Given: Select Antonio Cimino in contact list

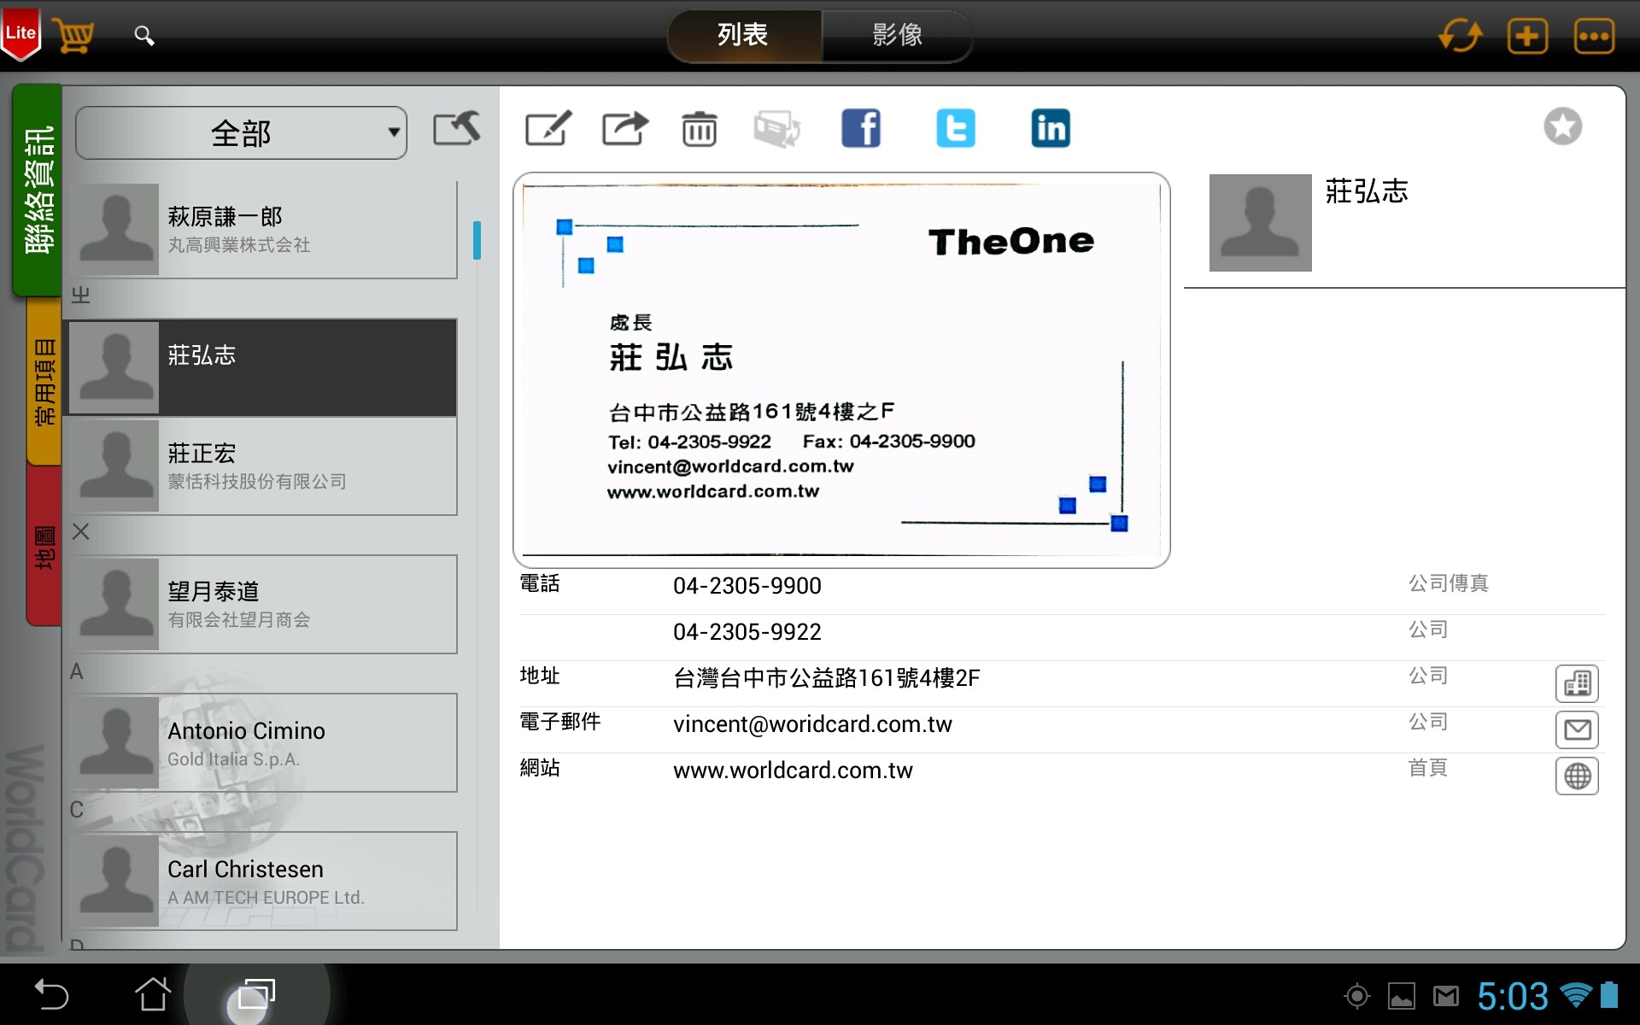Looking at the screenshot, I should [x=263, y=742].
